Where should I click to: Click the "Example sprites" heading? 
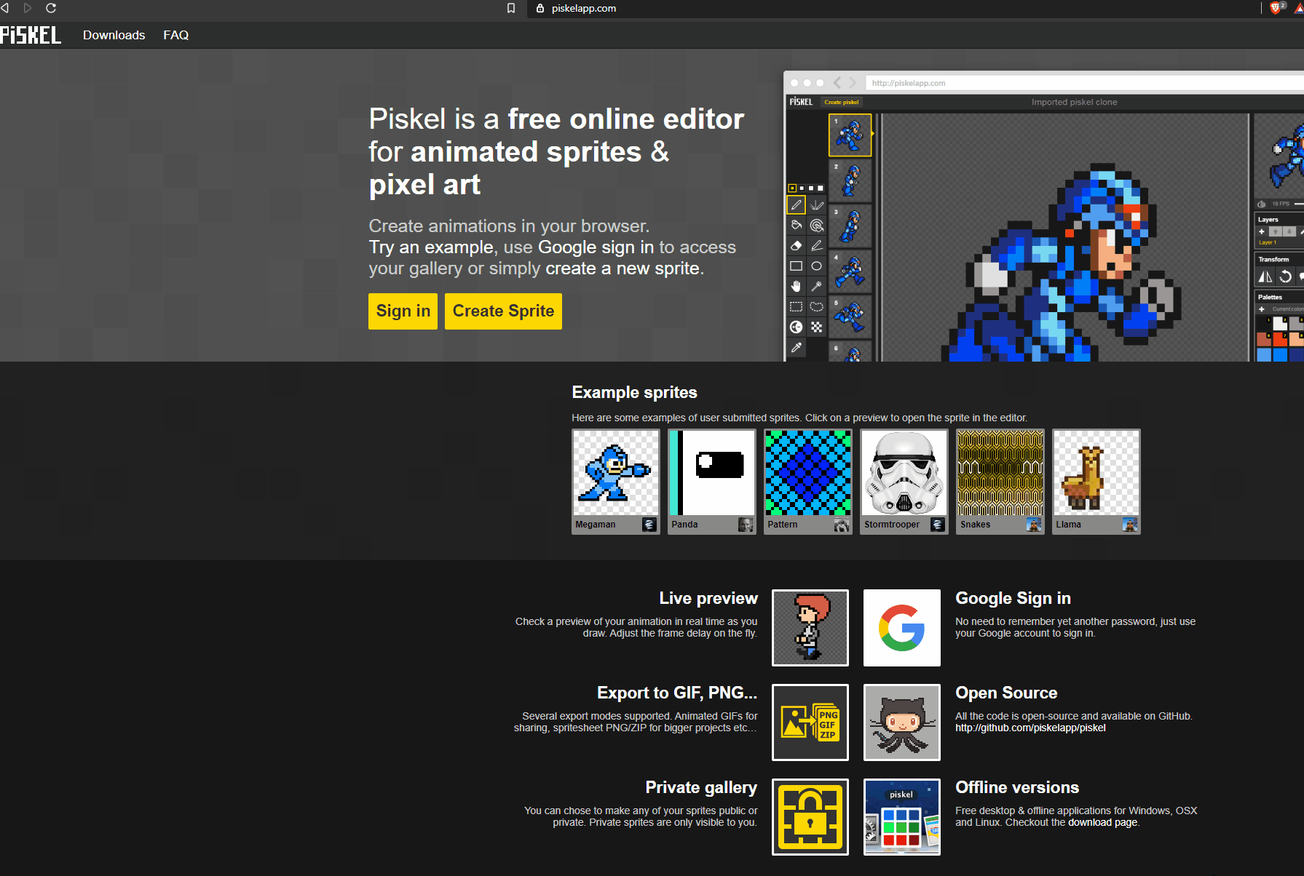pos(634,393)
